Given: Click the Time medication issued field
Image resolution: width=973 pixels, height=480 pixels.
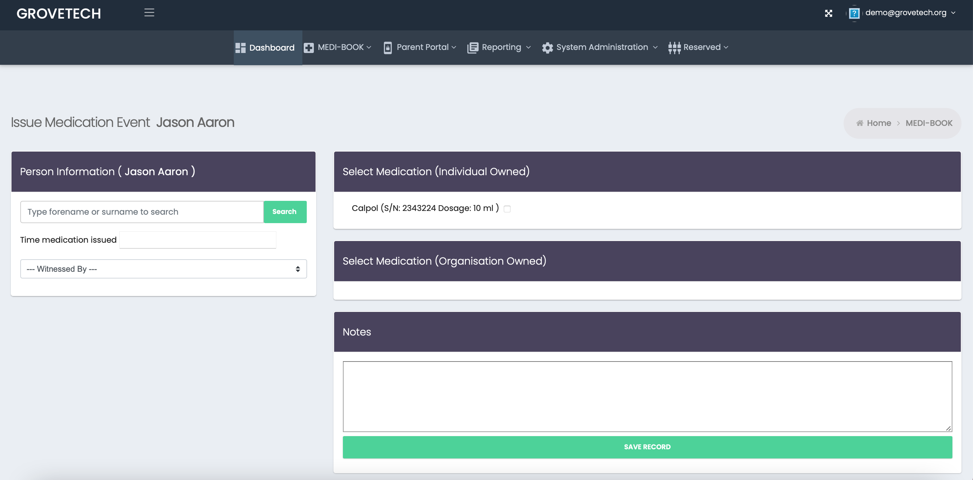Looking at the screenshot, I should click(198, 240).
